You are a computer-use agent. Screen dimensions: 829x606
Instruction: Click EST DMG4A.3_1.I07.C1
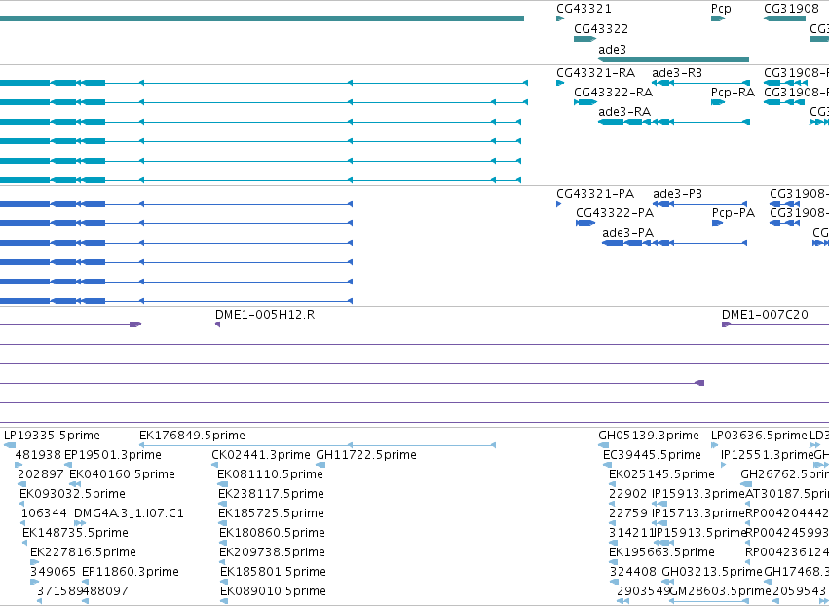coord(129,514)
